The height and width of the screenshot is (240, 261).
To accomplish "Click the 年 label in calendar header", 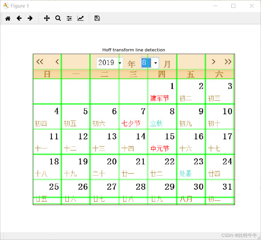I will coord(131,64).
